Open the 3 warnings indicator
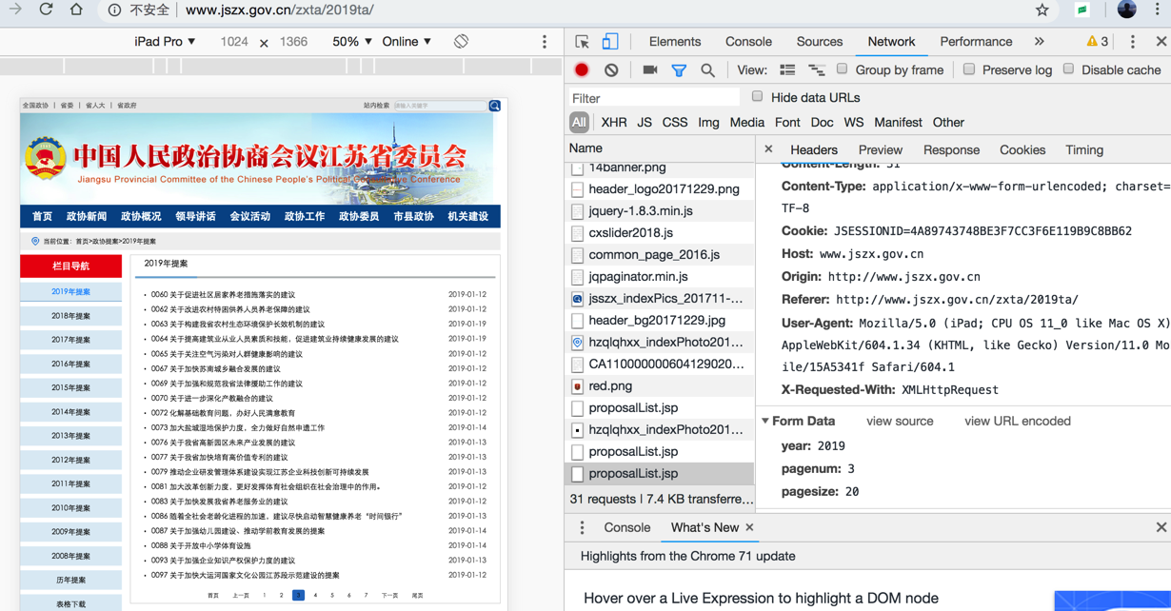 [x=1097, y=42]
